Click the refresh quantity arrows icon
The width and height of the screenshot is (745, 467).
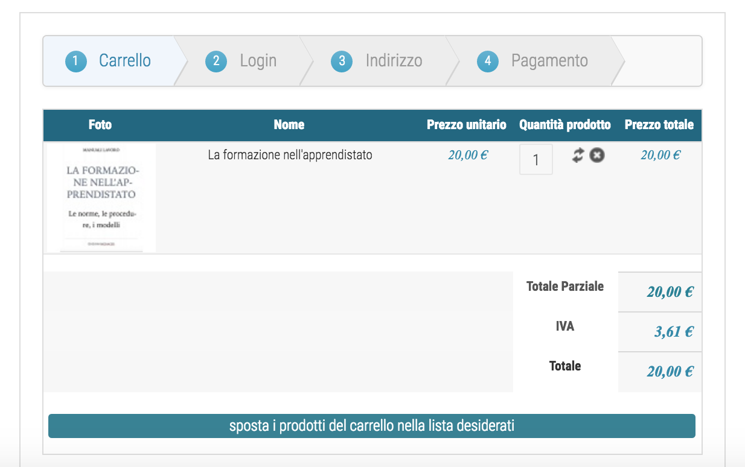[578, 156]
